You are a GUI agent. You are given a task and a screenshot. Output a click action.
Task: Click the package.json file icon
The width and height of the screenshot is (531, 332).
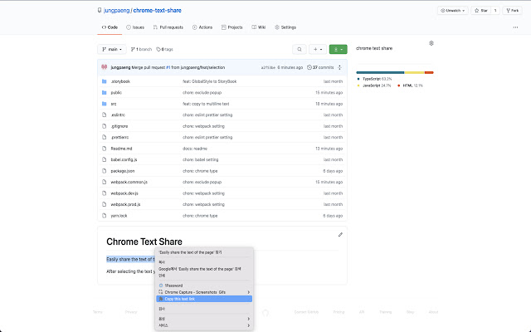tap(105, 171)
